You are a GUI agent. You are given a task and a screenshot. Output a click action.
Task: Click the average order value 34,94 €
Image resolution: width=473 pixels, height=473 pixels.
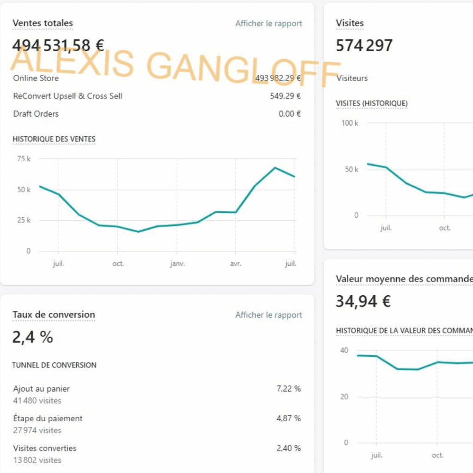pyautogui.click(x=363, y=301)
